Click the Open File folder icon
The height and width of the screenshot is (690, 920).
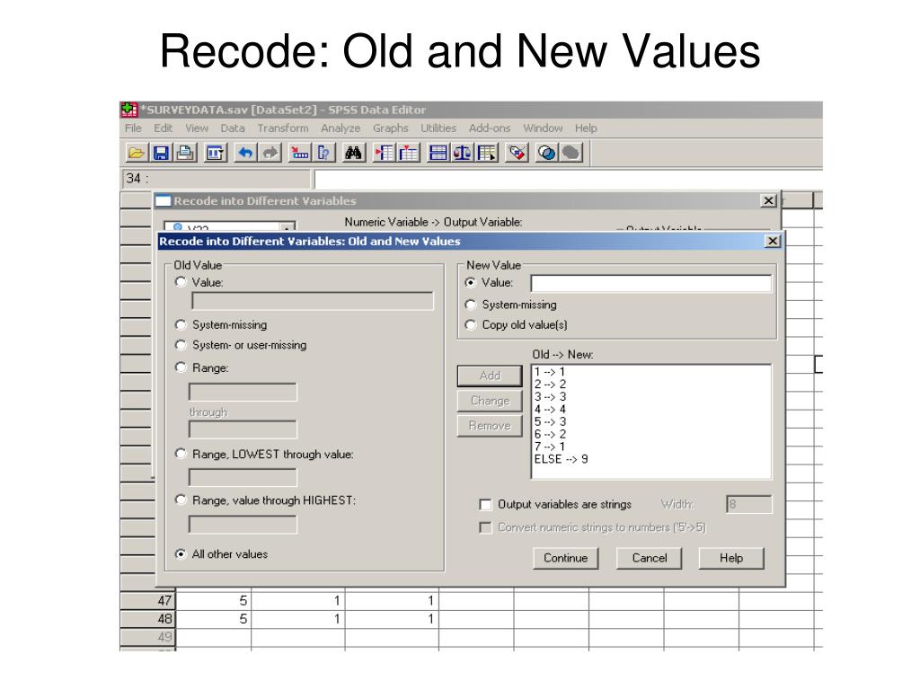pyautogui.click(x=137, y=153)
